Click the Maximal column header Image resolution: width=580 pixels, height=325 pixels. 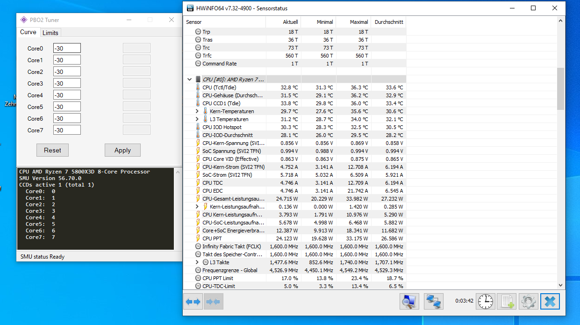353,22
